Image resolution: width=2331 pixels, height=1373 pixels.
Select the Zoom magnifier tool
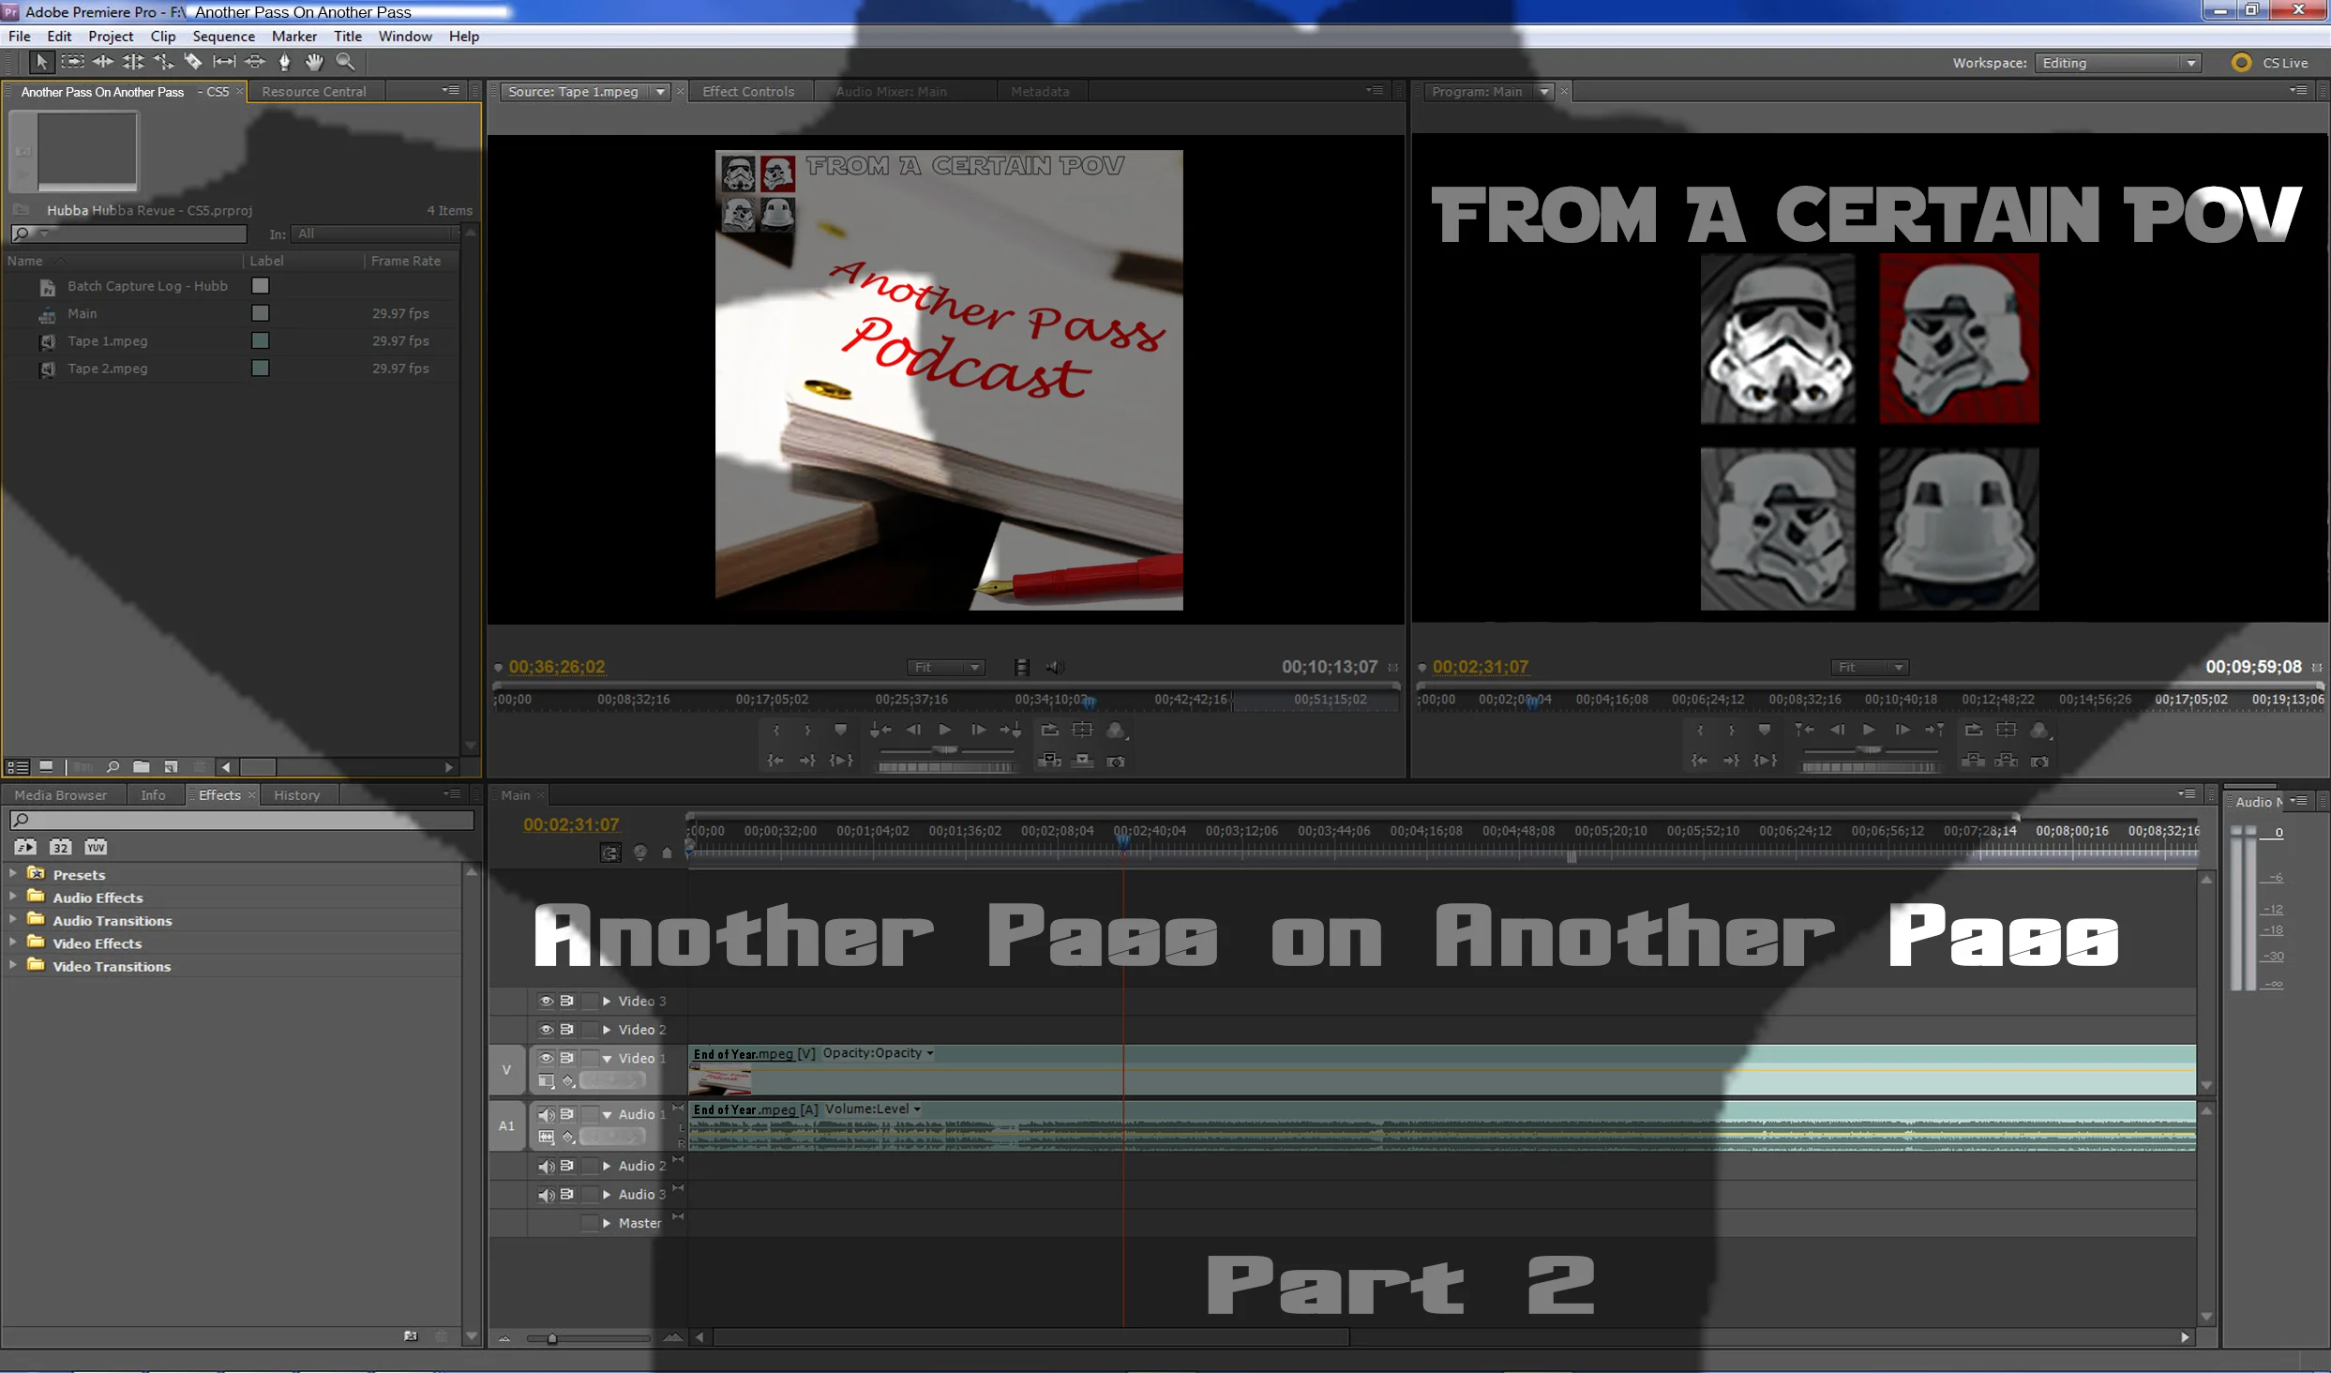click(x=345, y=62)
